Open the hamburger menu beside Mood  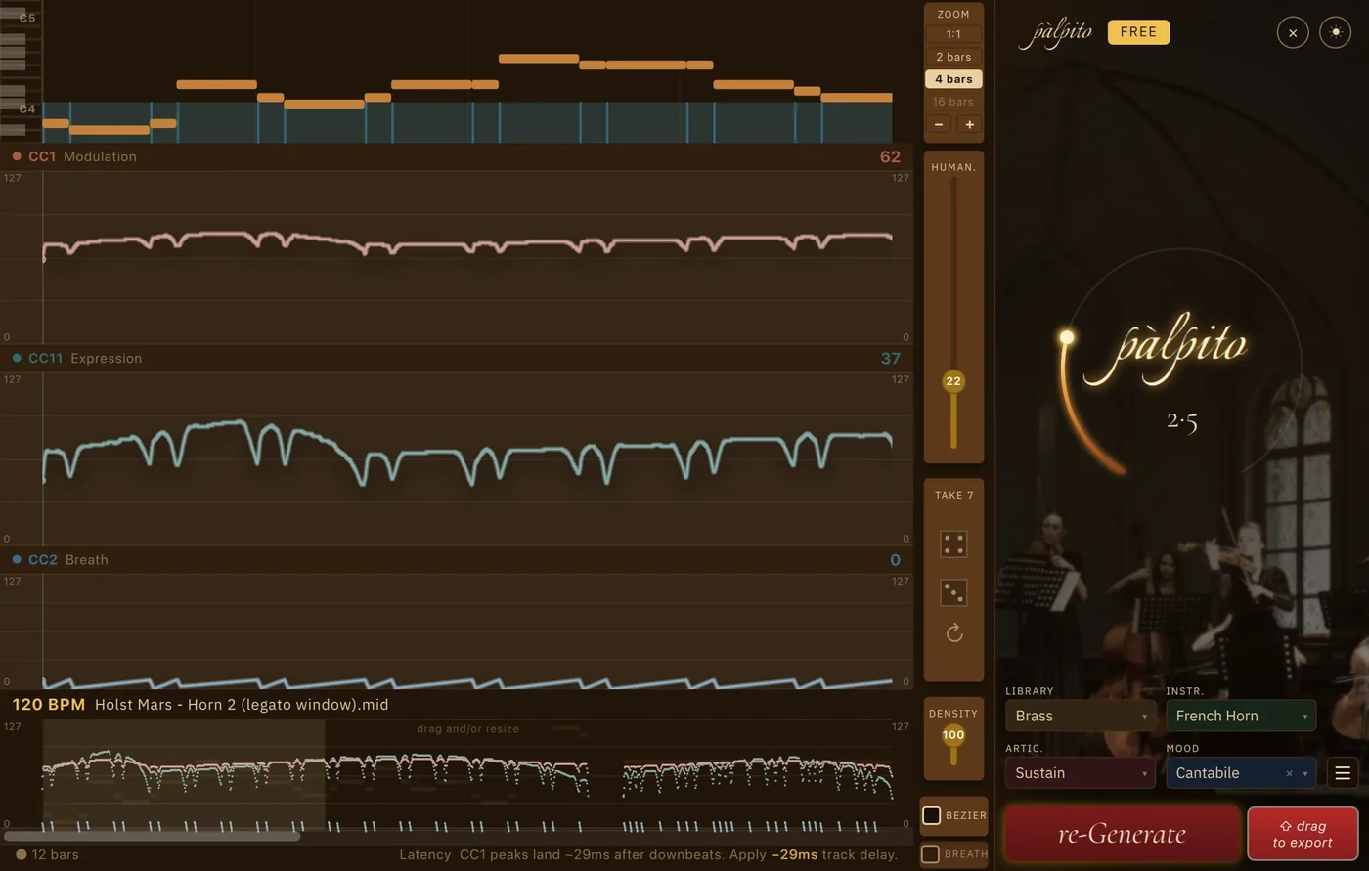[1343, 773]
